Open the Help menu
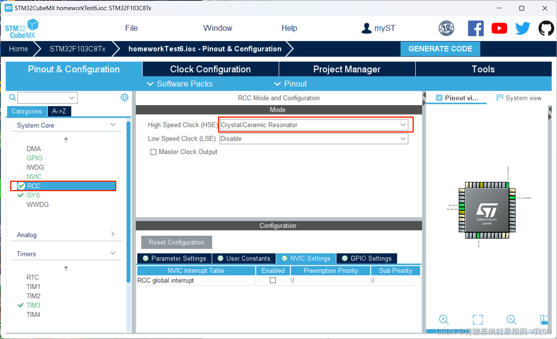The width and height of the screenshot is (557, 339). point(289,28)
